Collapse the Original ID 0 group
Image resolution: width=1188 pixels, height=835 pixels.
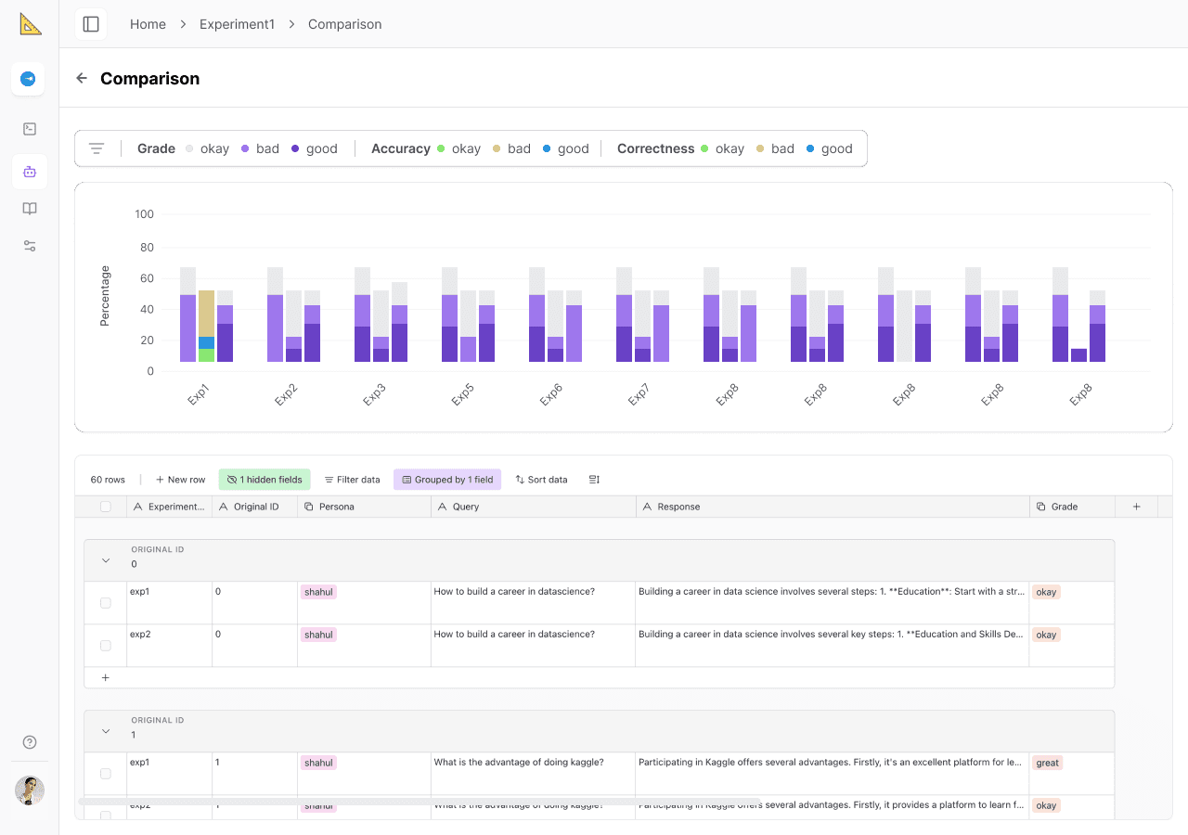tap(106, 560)
